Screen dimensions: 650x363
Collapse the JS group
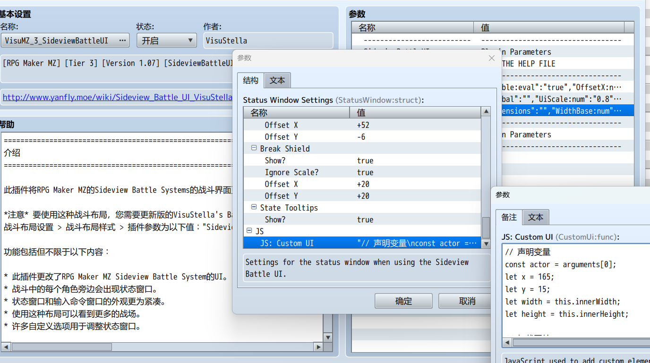tap(249, 231)
